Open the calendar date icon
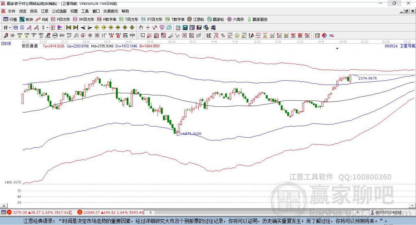This screenshot has width=416, height=225. 178,28
